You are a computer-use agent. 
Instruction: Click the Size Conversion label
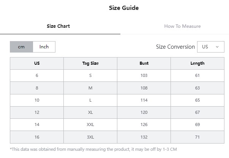[175, 47]
